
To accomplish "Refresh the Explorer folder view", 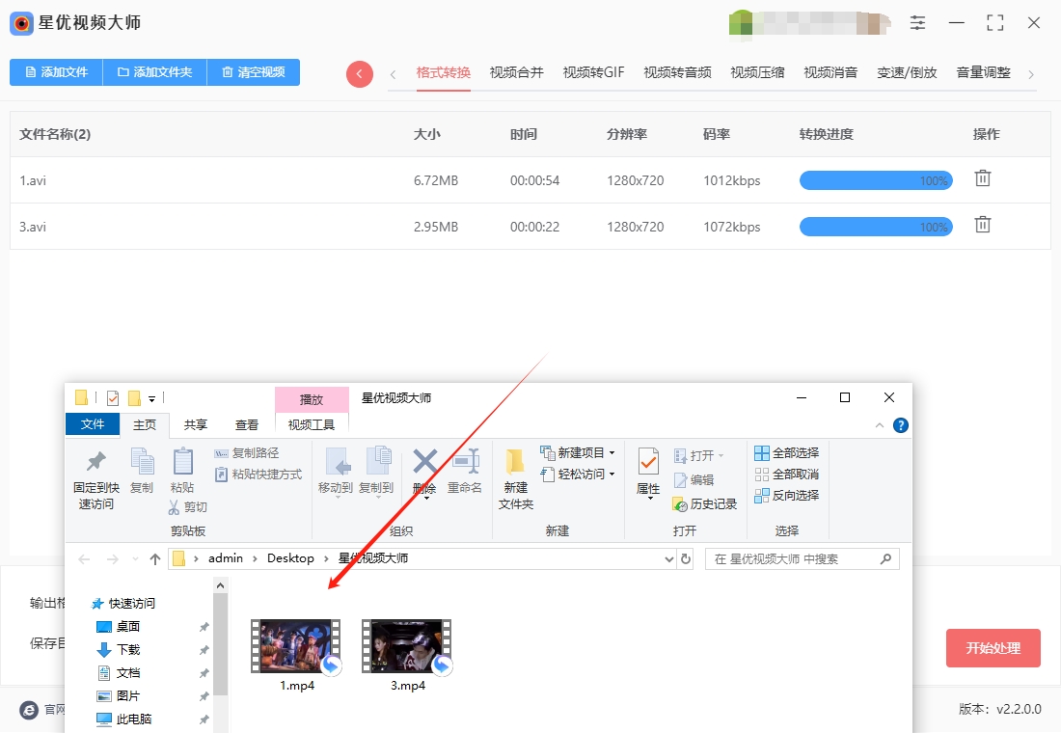I will click(686, 559).
